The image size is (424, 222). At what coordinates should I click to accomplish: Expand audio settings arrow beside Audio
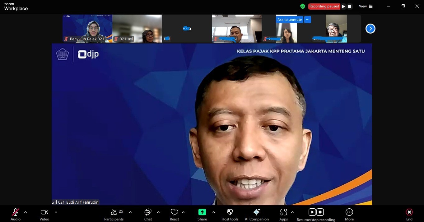click(x=26, y=212)
